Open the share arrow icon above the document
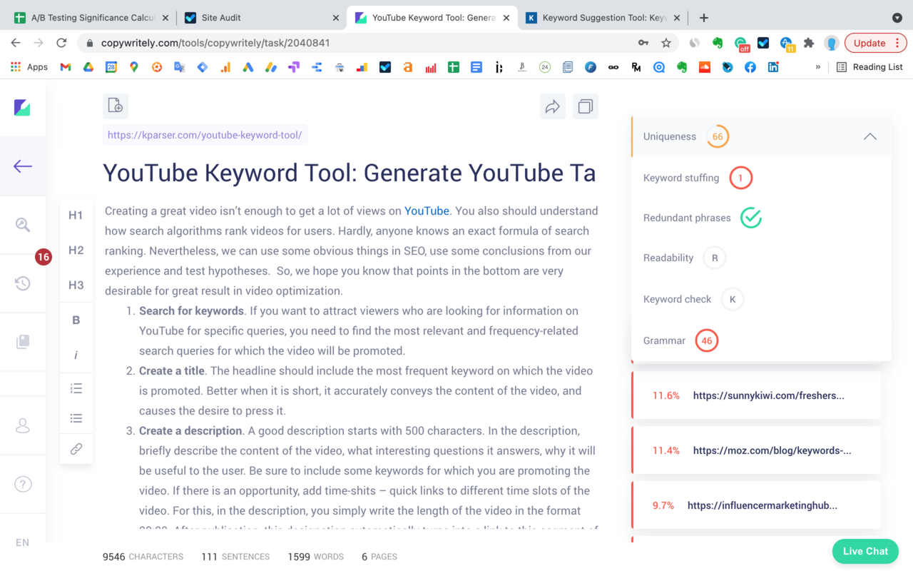This screenshot has width=913, height=571. point(552,106)
